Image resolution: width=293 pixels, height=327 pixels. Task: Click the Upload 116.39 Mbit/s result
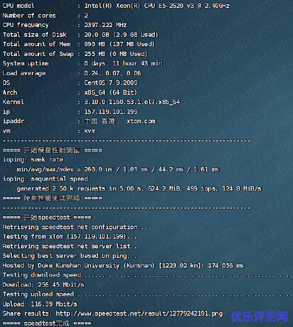point(40,304)
